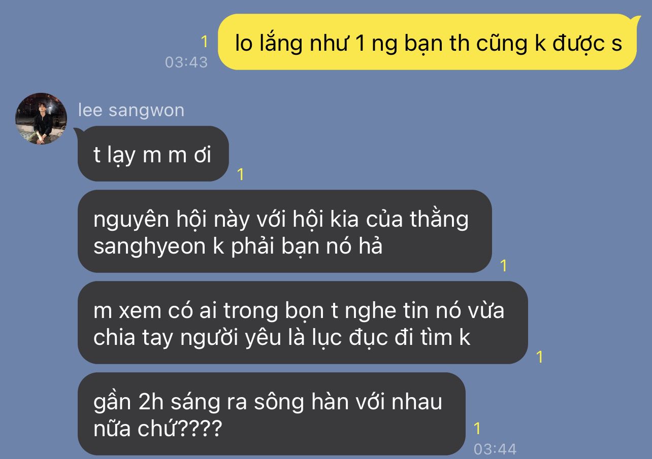Click unread count beside "lục đục đi tìm" message
Image resolution: width=652 pixels, height=459 pixels.
point(540,357)
